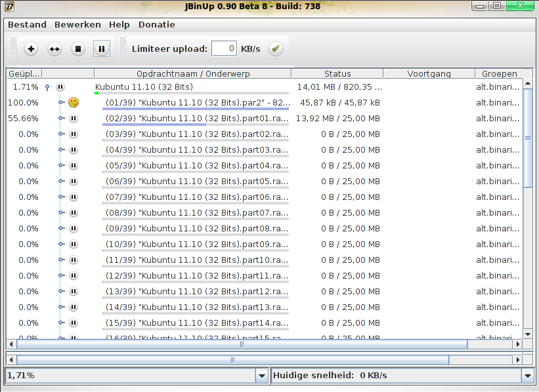Open the Bestand menu
The width and height of the screenshot is (539, 392).
(x=27, y=24)
